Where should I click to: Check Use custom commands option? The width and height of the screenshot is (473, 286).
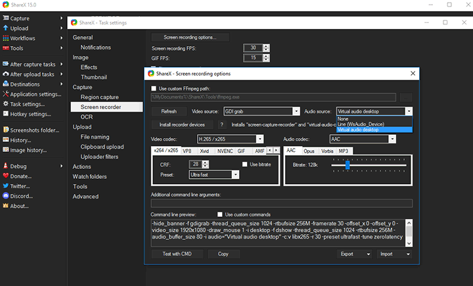pos(221,214)
